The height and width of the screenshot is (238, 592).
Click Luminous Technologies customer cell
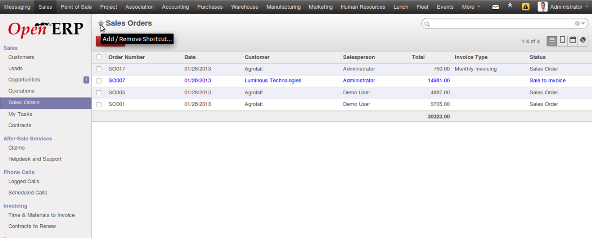[x=273, y=81]
